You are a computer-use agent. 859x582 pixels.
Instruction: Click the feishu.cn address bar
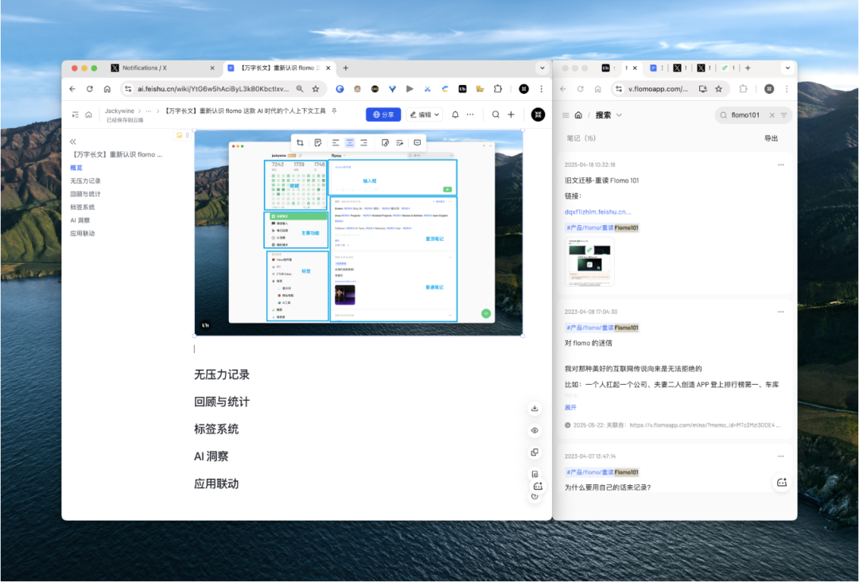pos(214,89)
